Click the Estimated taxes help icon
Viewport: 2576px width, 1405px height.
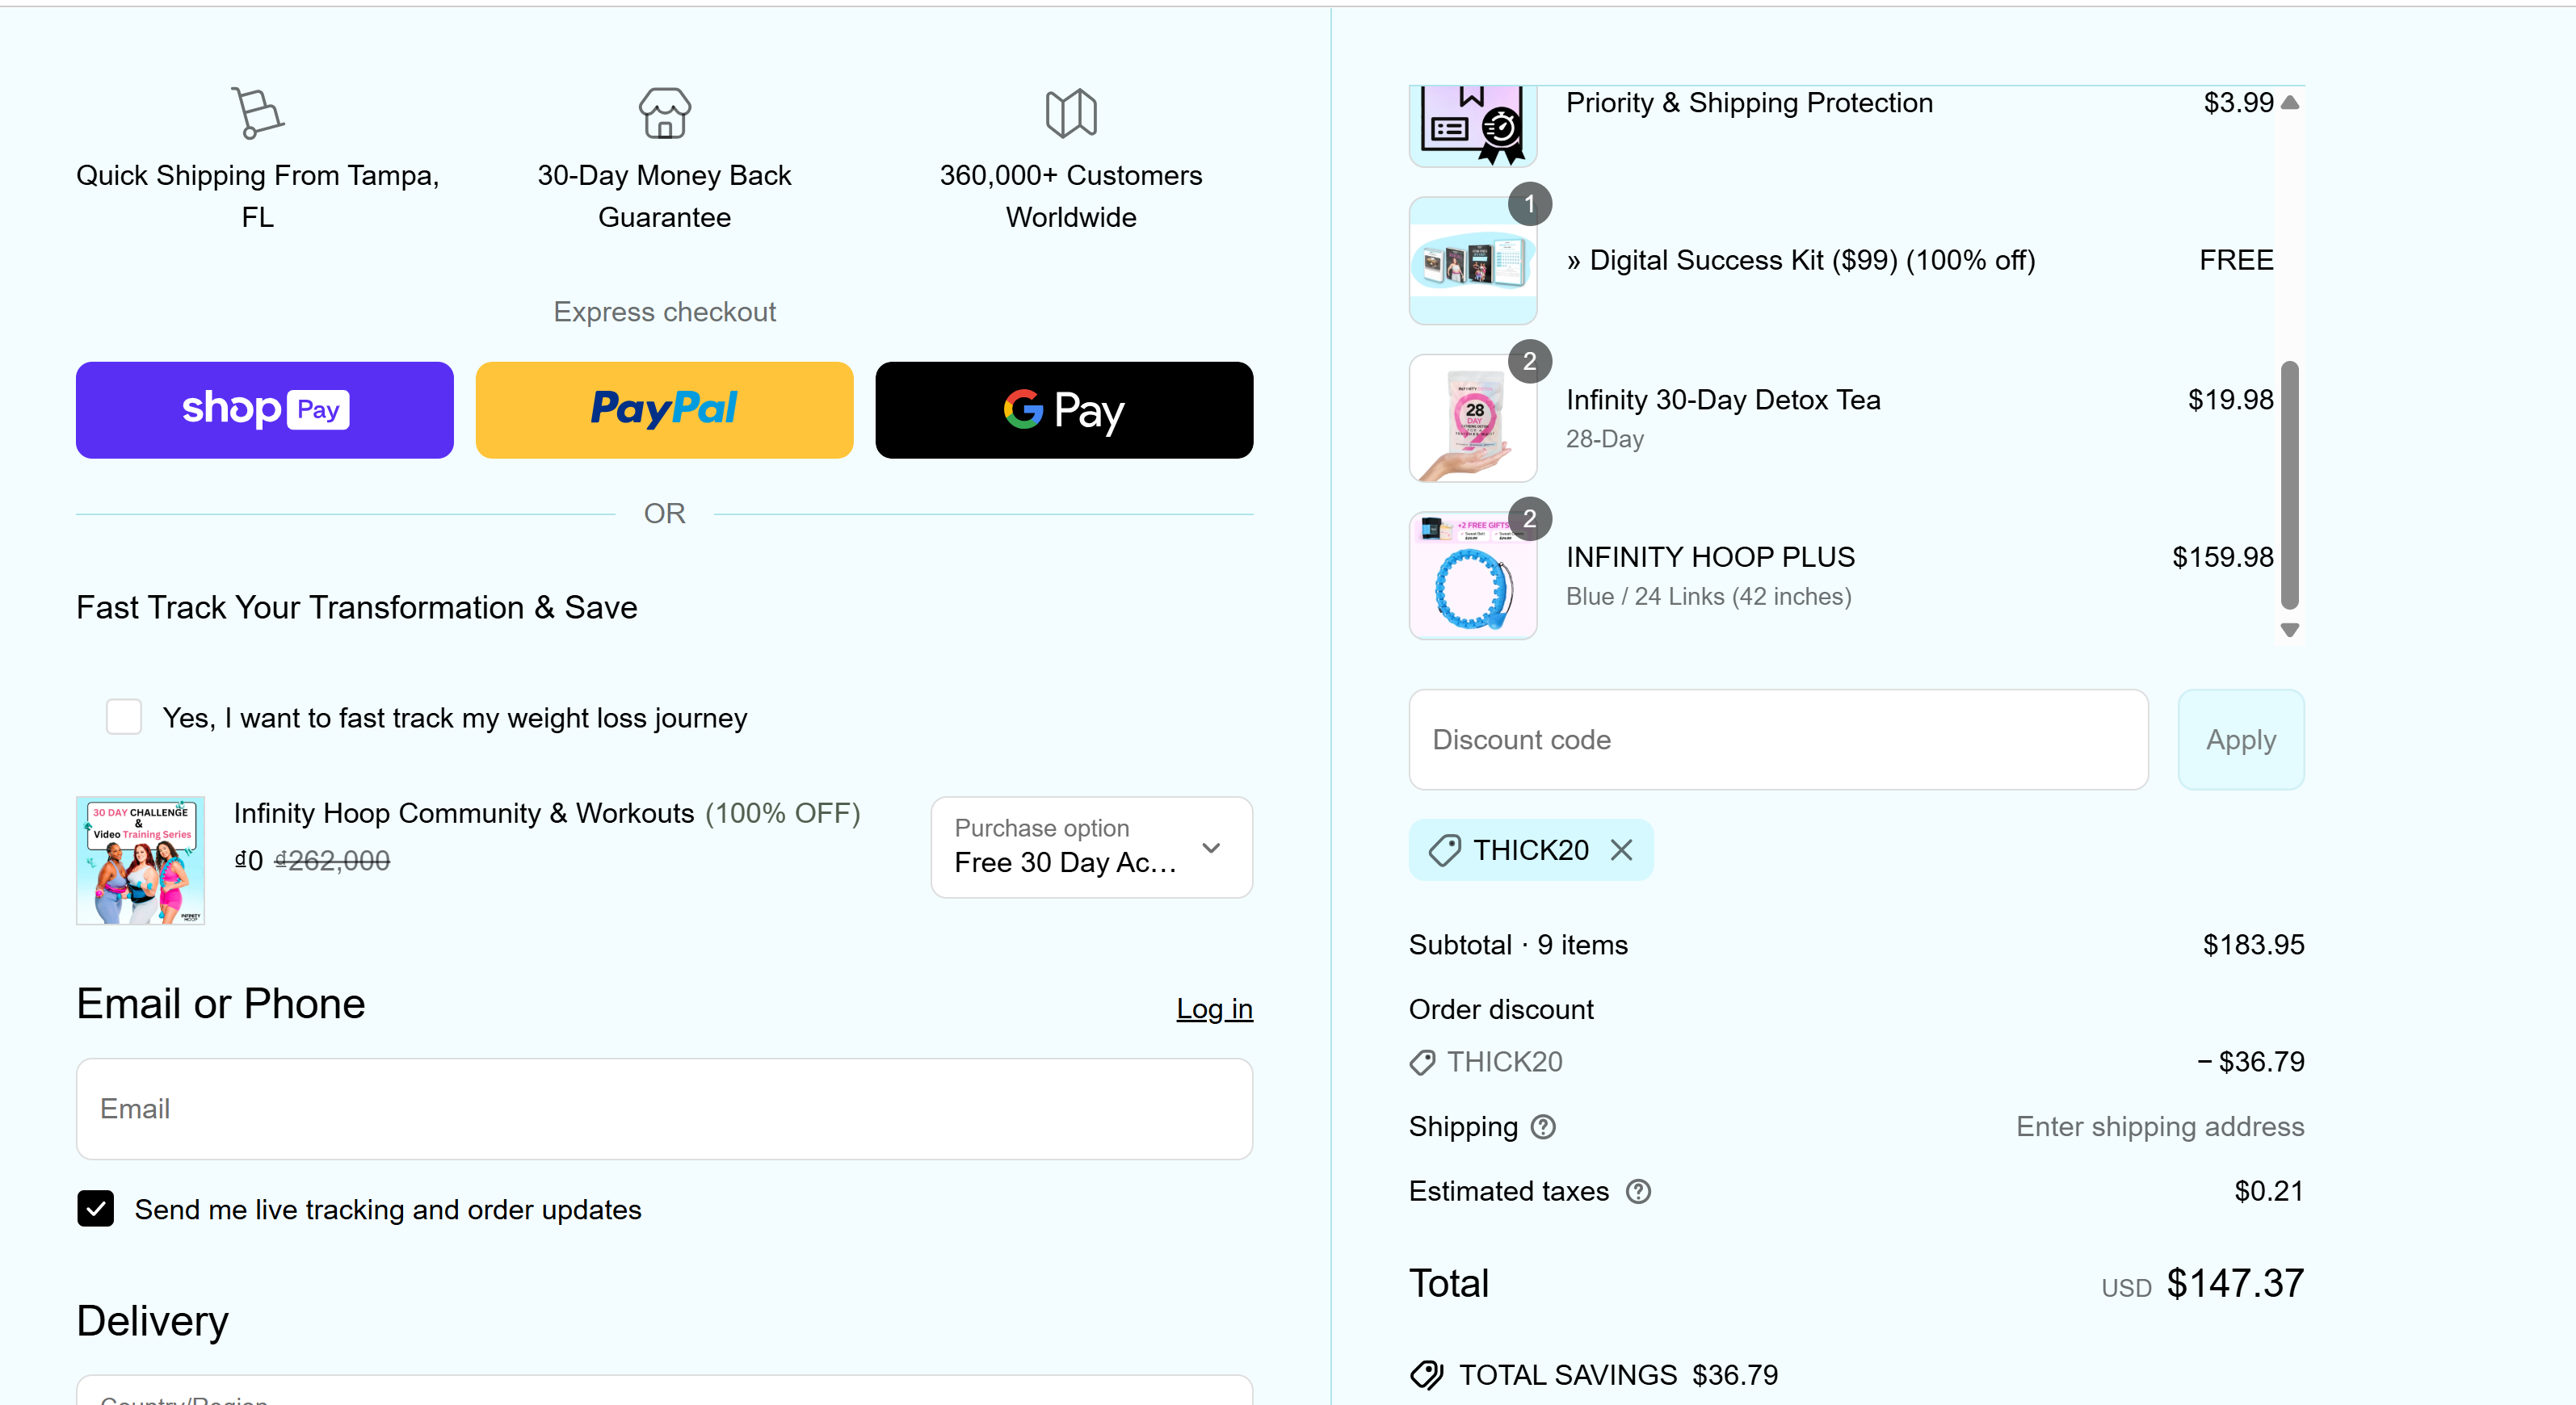1638,1191
